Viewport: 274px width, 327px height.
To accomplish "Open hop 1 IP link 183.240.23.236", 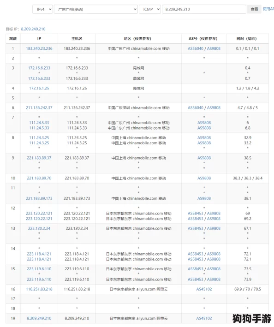I will 39,48.
